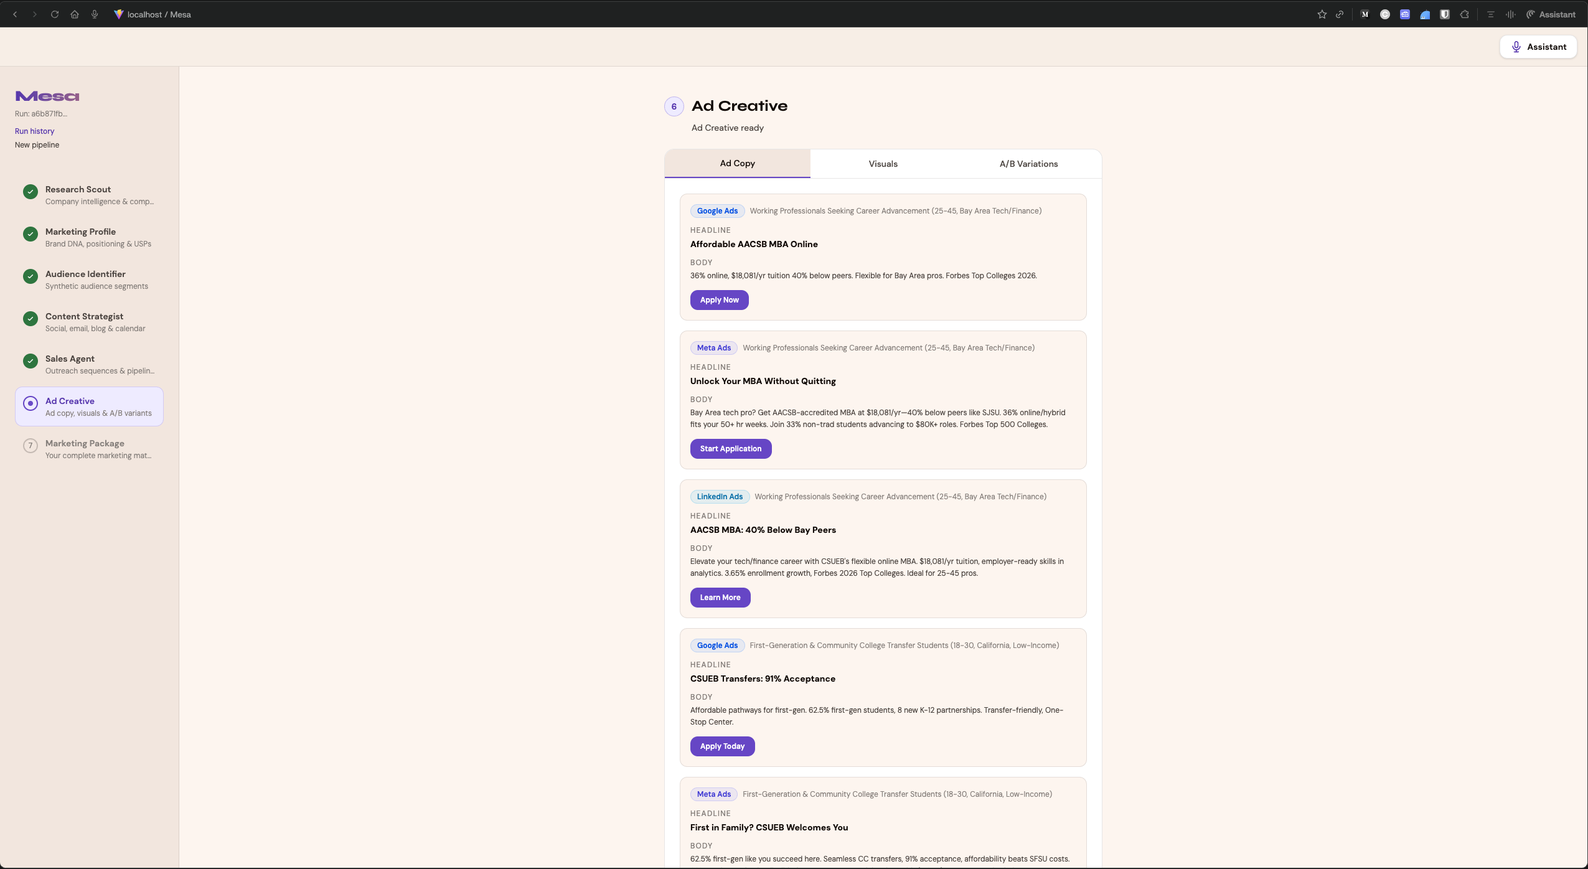Switch to the Visuals tab

coord(883,164)
